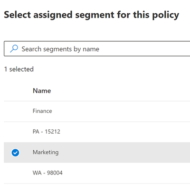
Task: Click the search magnifier icon
Action: pyautogui.click(x=14, y=48)
